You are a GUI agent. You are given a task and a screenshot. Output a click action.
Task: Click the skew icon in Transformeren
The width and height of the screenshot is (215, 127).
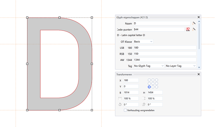[144, 104]
